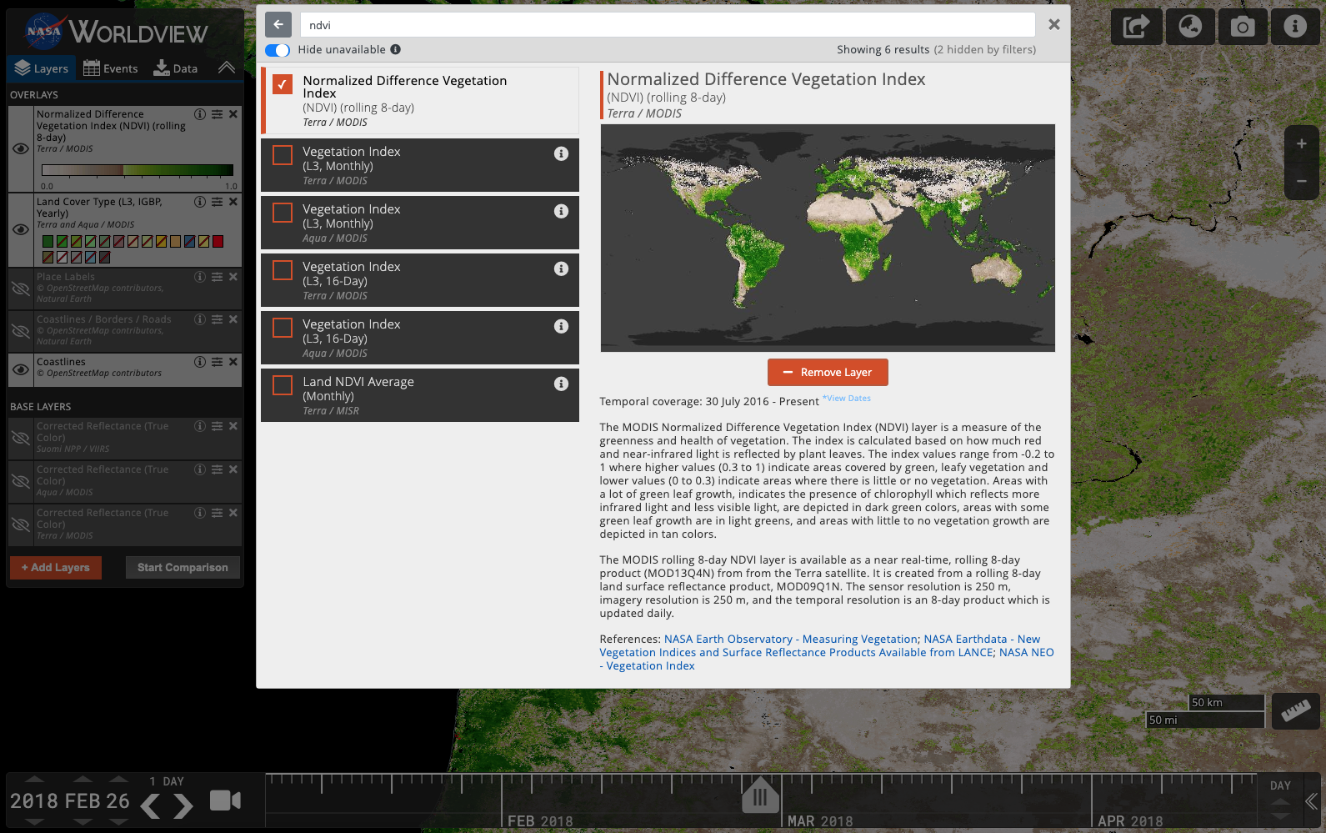Hide the NDVI overlay layer
The image size is (1326, 833).
pyautogui.click(x=21, y=148)
